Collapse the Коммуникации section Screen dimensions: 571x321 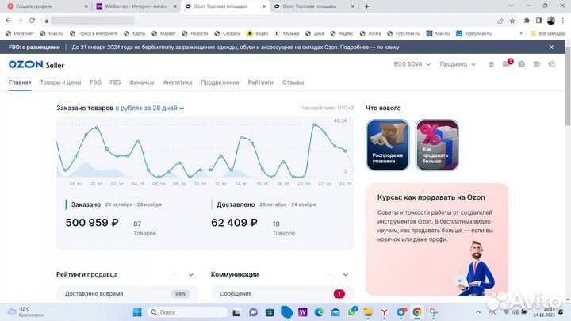pyautogui.click(x=345, y=275)
